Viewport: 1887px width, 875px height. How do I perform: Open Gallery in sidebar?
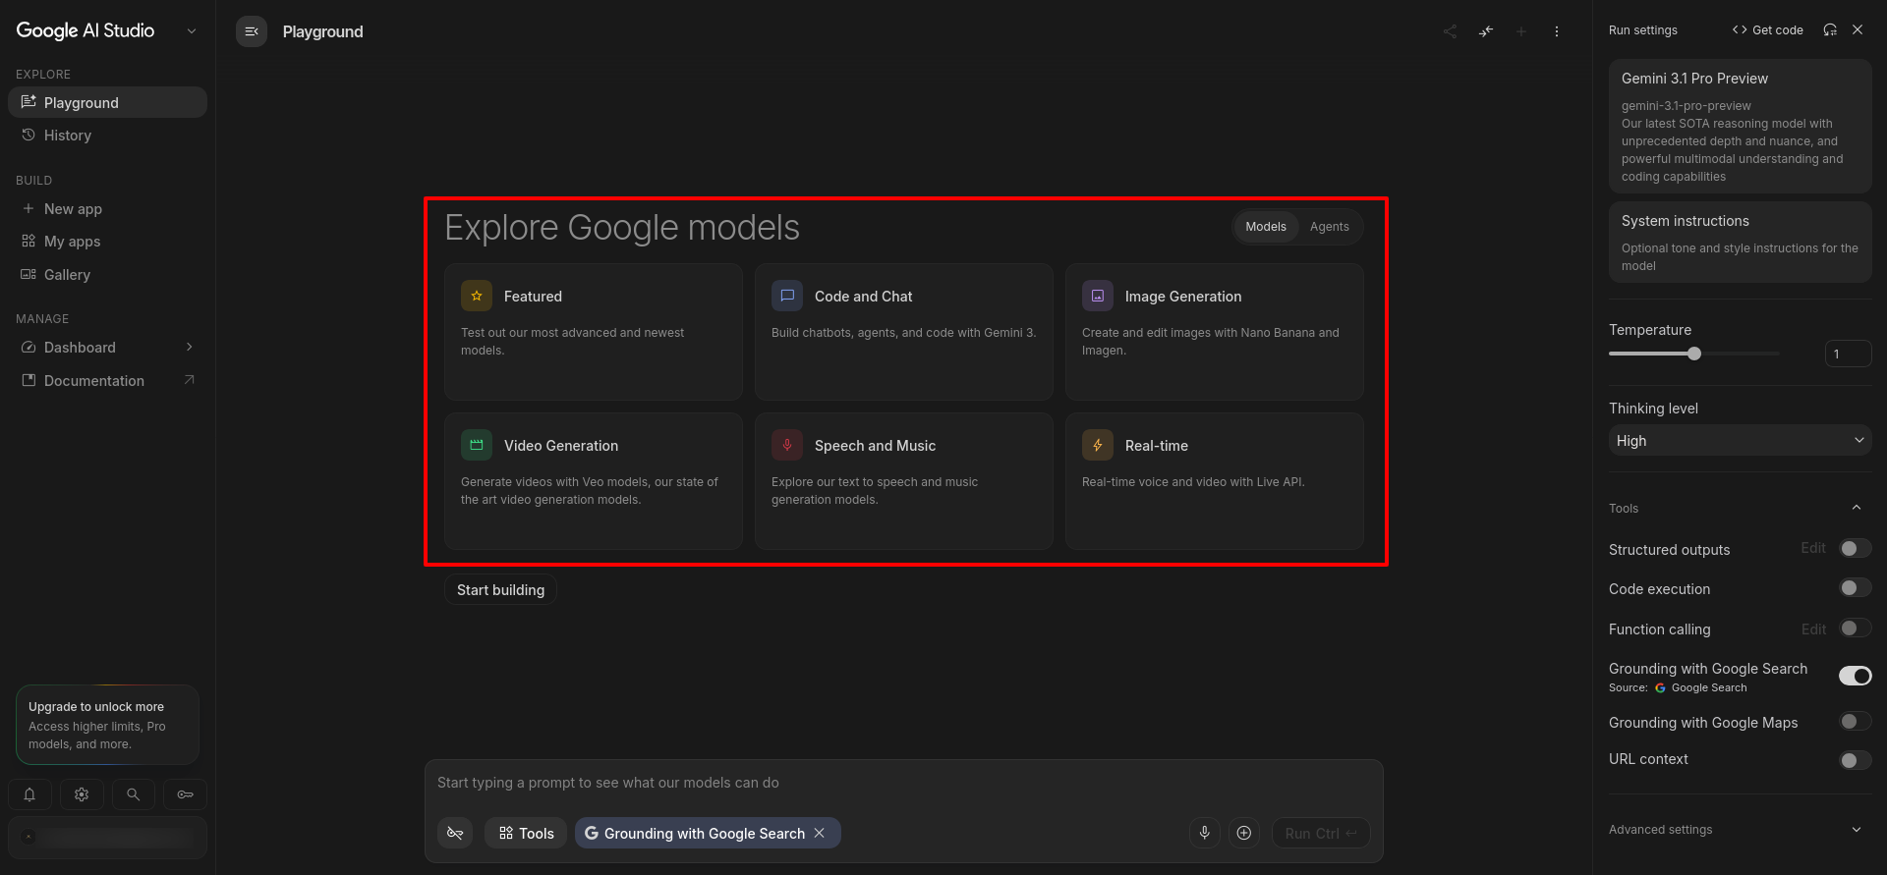(107, 275)
